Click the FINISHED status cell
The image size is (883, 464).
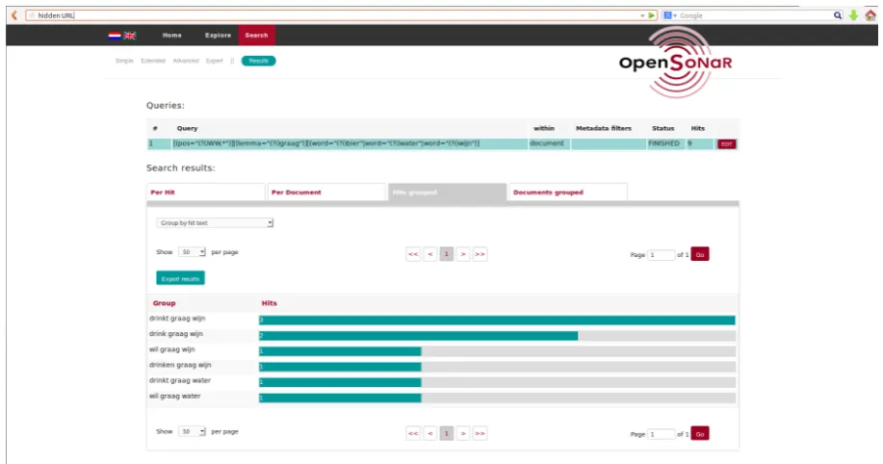point(664,143)
